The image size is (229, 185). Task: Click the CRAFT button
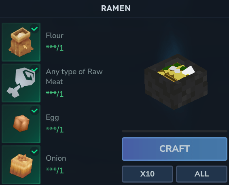[174, 149]
